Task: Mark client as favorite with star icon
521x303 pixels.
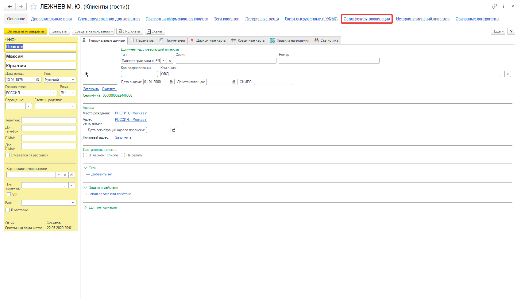Action: click(33, 6)
